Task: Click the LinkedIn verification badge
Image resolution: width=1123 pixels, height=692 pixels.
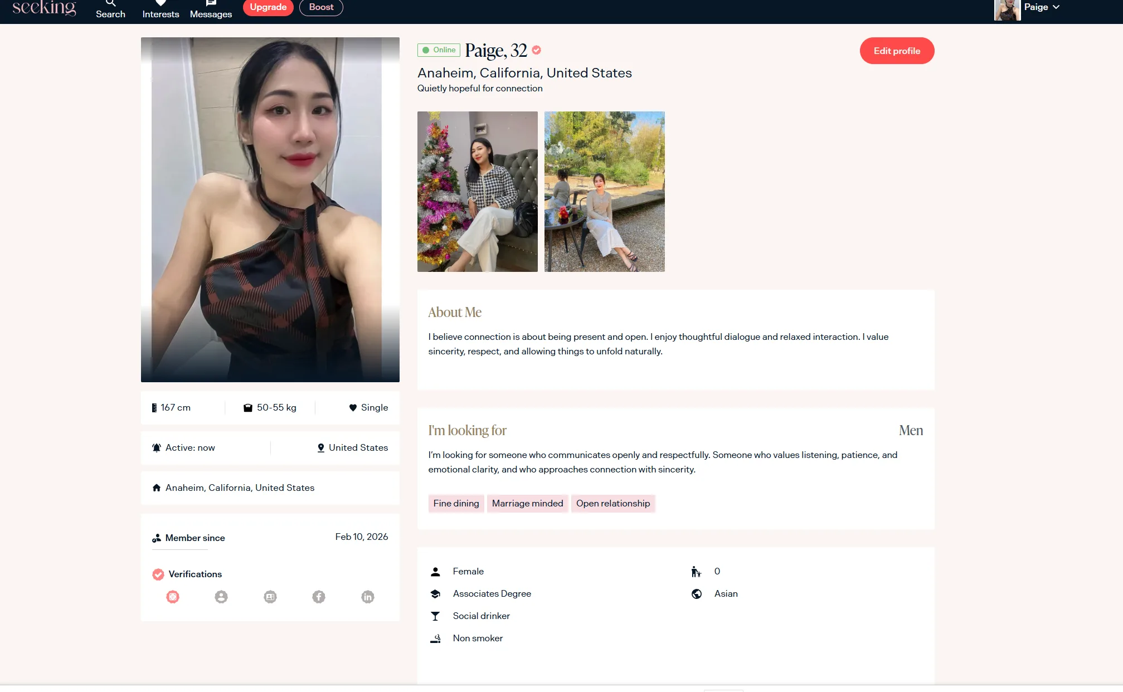Action: point(368,597)
